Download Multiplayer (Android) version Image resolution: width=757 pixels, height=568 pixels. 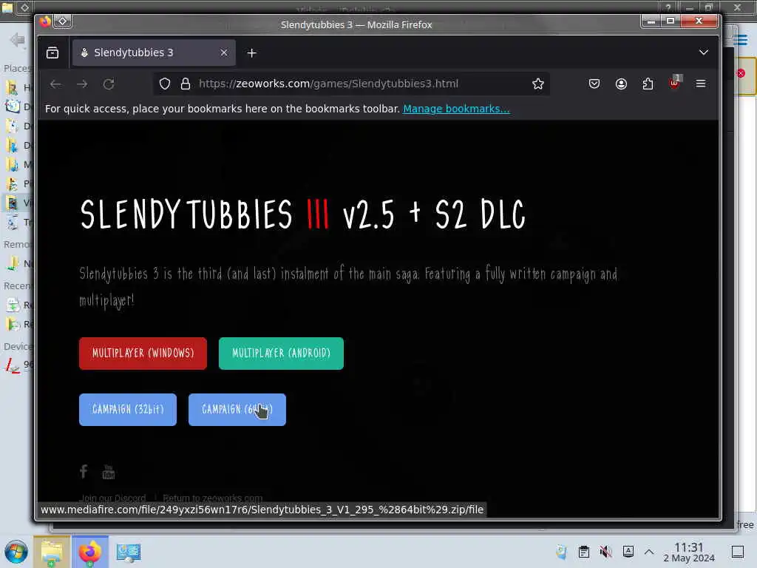pos(281,354)
